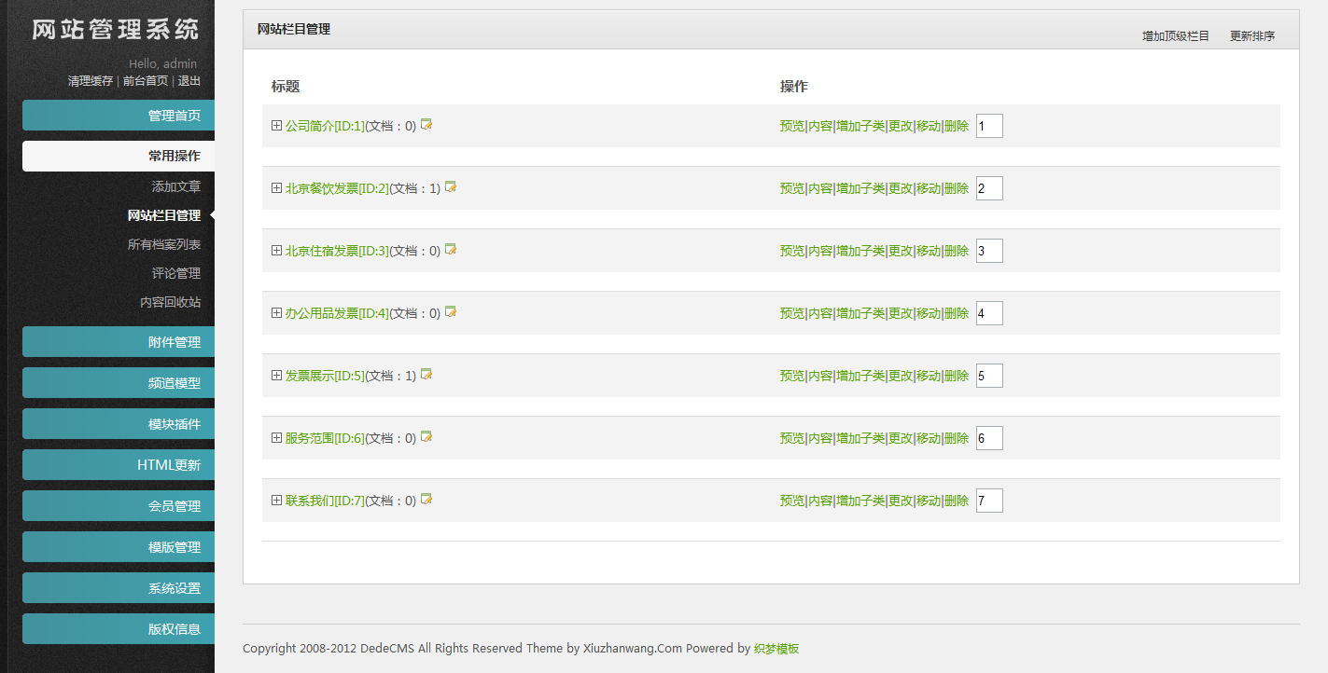Click 退出 to log out
The width and height of the screenshot is (1328, 673).
pos(189,81)
